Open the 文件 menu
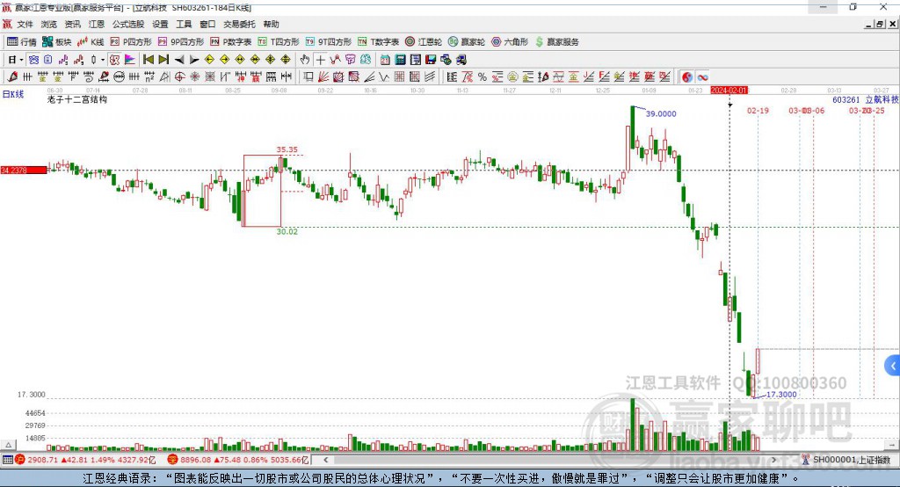Viewport: 900px width, 487px height. 25,24
